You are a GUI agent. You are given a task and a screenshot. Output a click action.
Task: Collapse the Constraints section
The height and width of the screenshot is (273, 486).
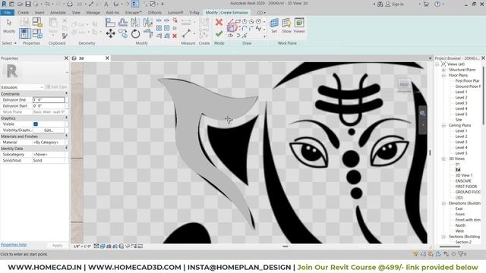pyautogui.click(x=66, y=93)
